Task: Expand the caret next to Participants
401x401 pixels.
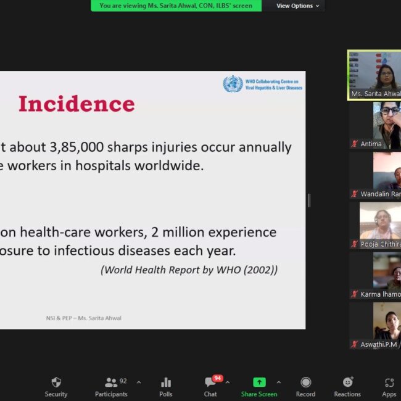Action: tap(138, 382)
